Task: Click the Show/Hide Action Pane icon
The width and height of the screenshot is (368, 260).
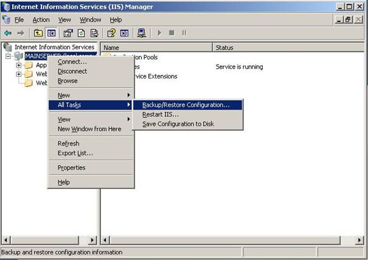Action: pyautogui.click(x=124, y=33)
